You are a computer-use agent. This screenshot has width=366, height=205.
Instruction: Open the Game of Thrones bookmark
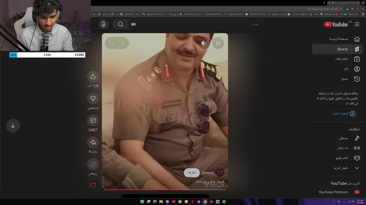pyautogui.click(x=194, y=14)
